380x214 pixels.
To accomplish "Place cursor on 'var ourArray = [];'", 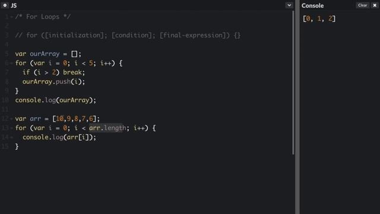I will [48, 54].
